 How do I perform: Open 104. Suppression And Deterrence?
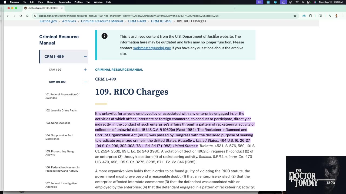click(59, 137)
